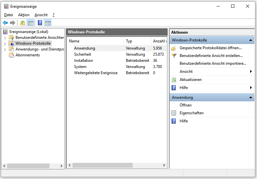Collapse the Anwendung actions section
Screen dimensions: 257x179
251,97
